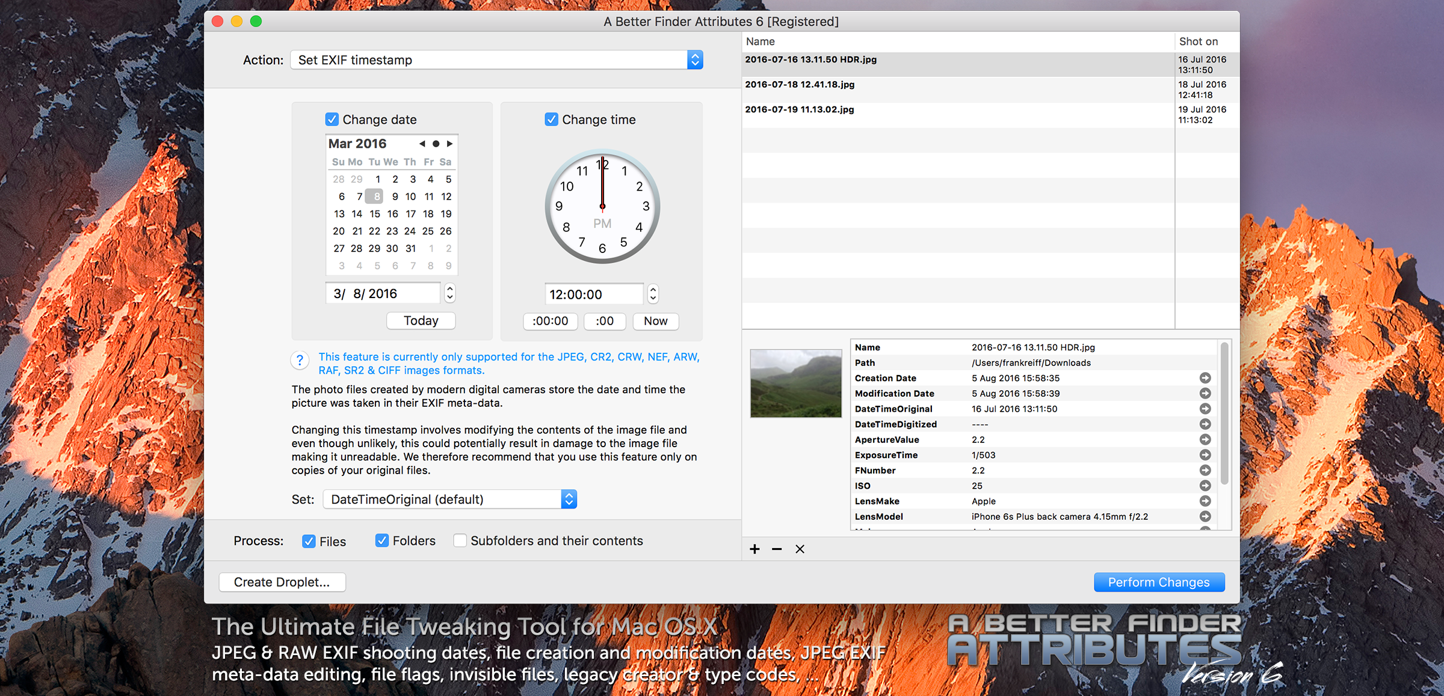This screenshot has height=696, width=1444.
Task: Click arrow icon beside DateTimeDigitized
Action: [x=1205, y=424]
